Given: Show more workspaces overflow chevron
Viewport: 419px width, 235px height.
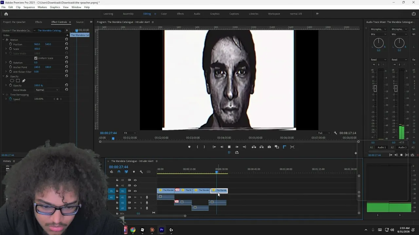Looking at the screenshot, I should click(317, 14).
